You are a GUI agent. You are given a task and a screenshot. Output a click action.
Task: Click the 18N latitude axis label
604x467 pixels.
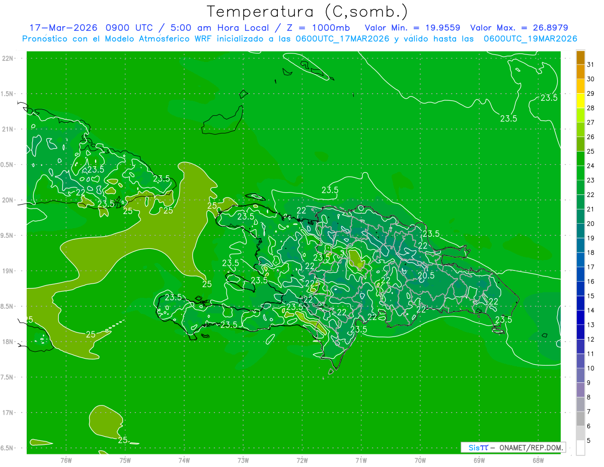[8, 342]
